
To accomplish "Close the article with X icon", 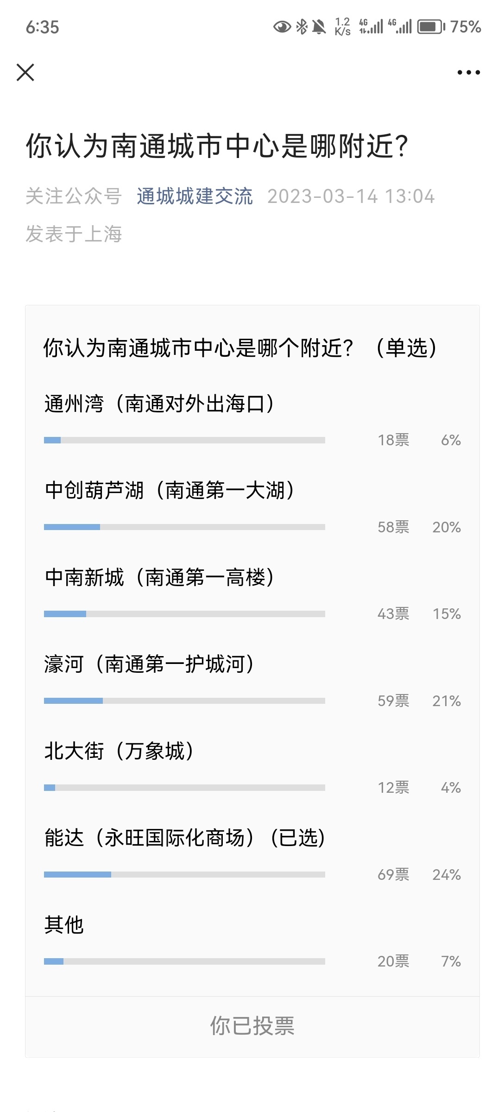I will click(25, 72).
